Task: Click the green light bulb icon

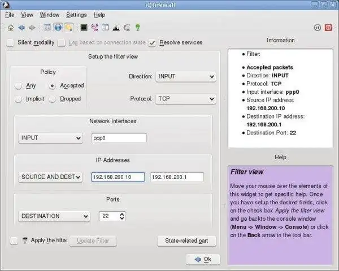Action: 137,28
